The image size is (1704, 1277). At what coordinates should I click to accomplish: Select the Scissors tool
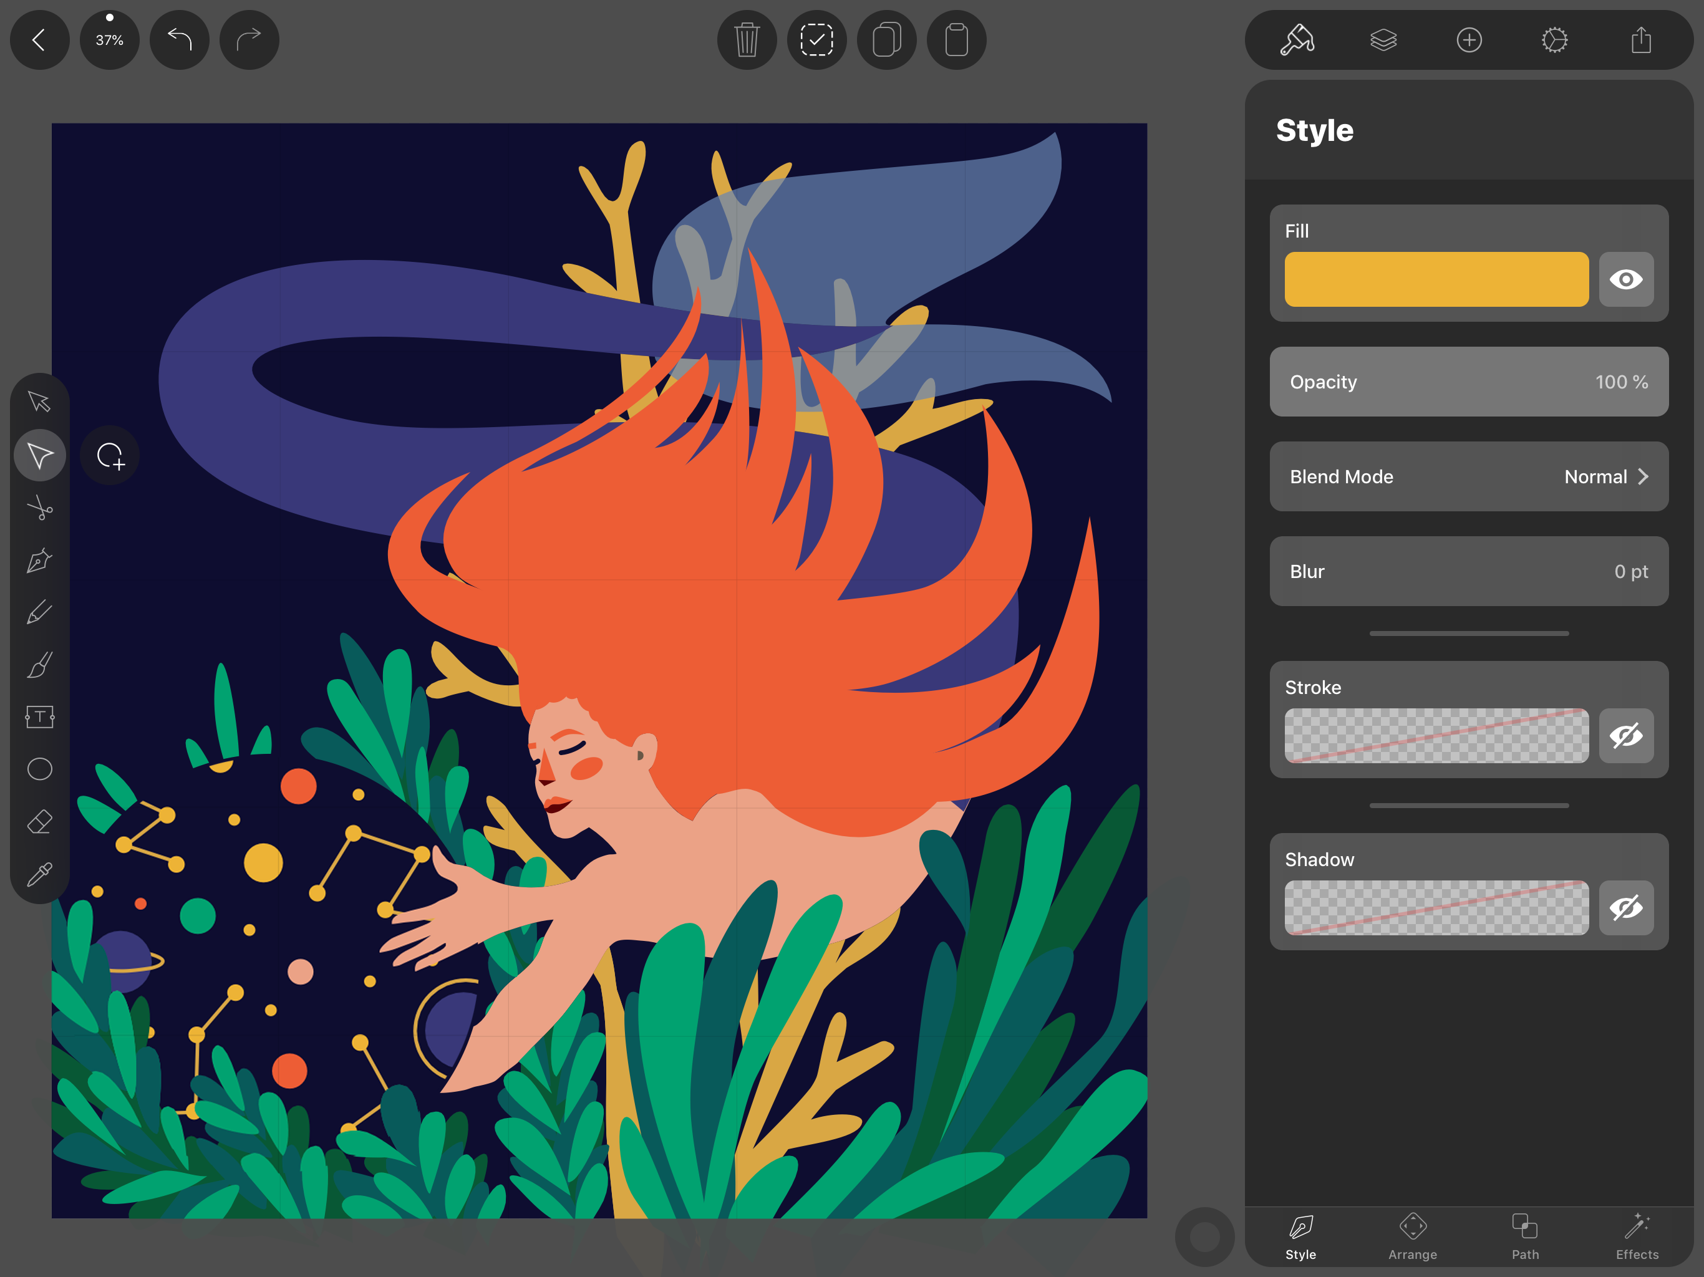(x=39, y=508)
